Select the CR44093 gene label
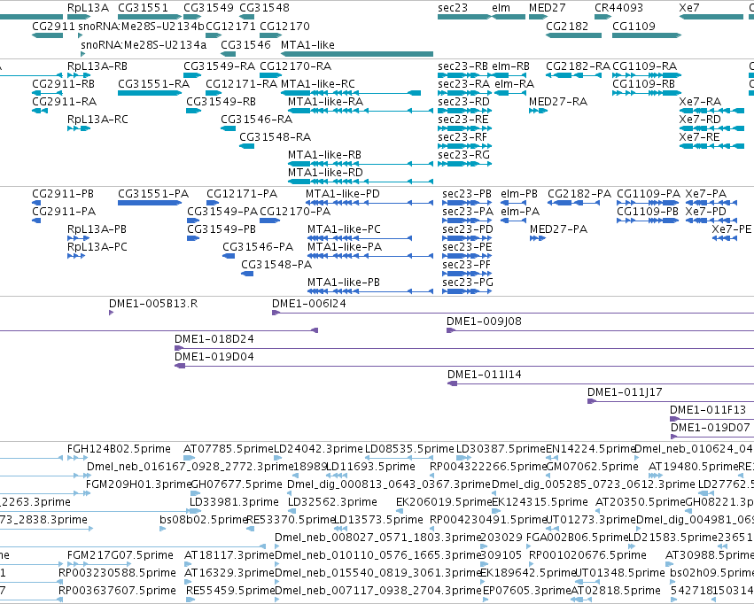The height and width of the screenshot is (604, 754). coord(618,8)
